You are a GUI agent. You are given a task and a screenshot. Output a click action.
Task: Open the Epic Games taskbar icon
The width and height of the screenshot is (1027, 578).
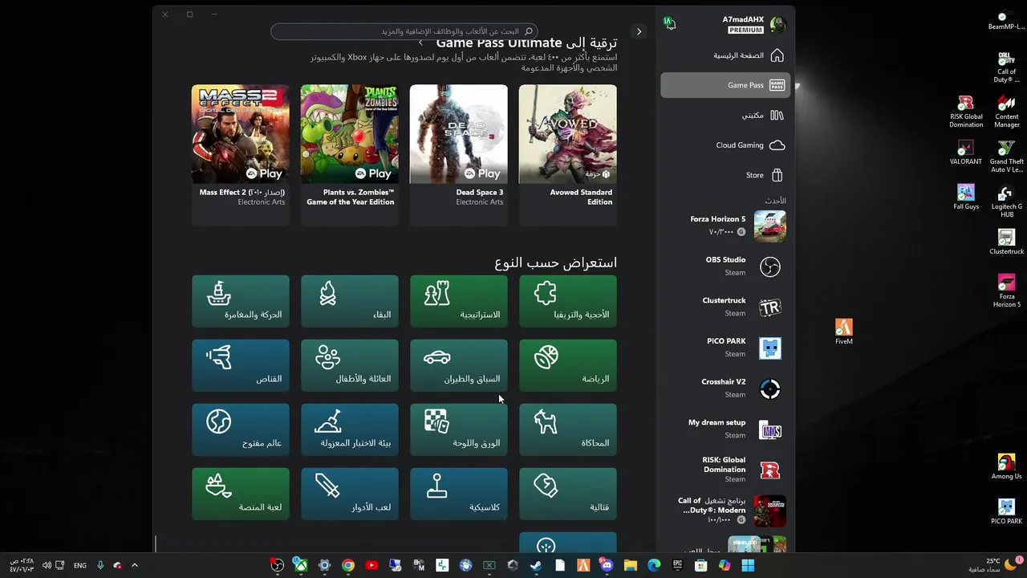pyautogui.click(x=677, y=565)
